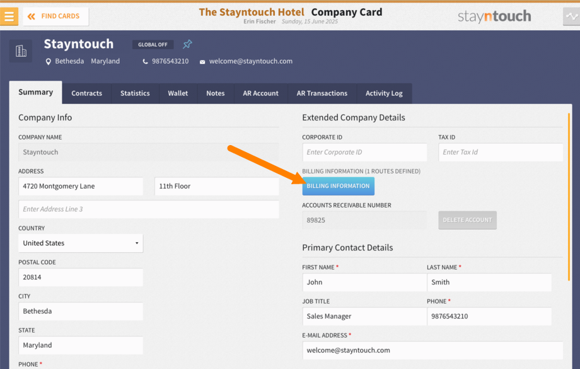Viewport: 580px width, 369px height.
Task: Click the phone icon in the header
Action: click(146, 61)
